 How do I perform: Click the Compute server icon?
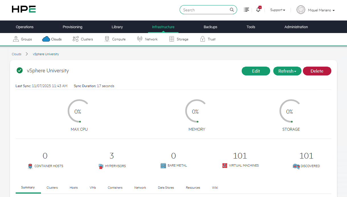107,39
